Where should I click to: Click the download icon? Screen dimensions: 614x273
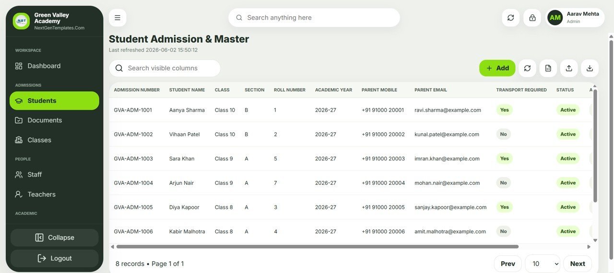pos(590,68)
